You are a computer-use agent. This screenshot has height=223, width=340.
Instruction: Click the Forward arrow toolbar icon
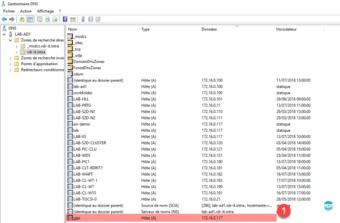pos(12,19)
